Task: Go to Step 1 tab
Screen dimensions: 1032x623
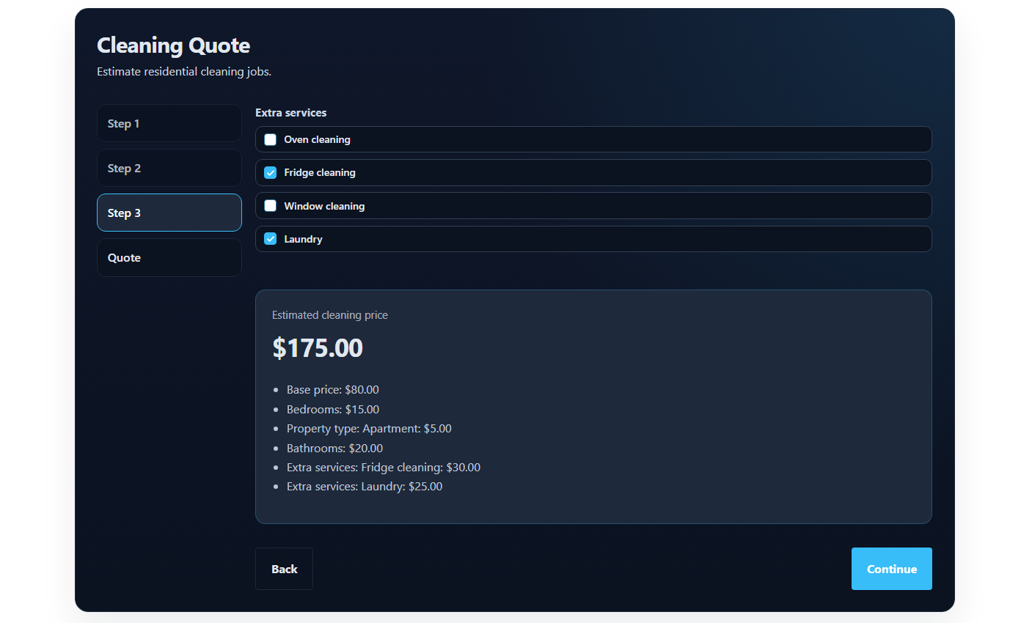Action: click(x=169, y=123)
